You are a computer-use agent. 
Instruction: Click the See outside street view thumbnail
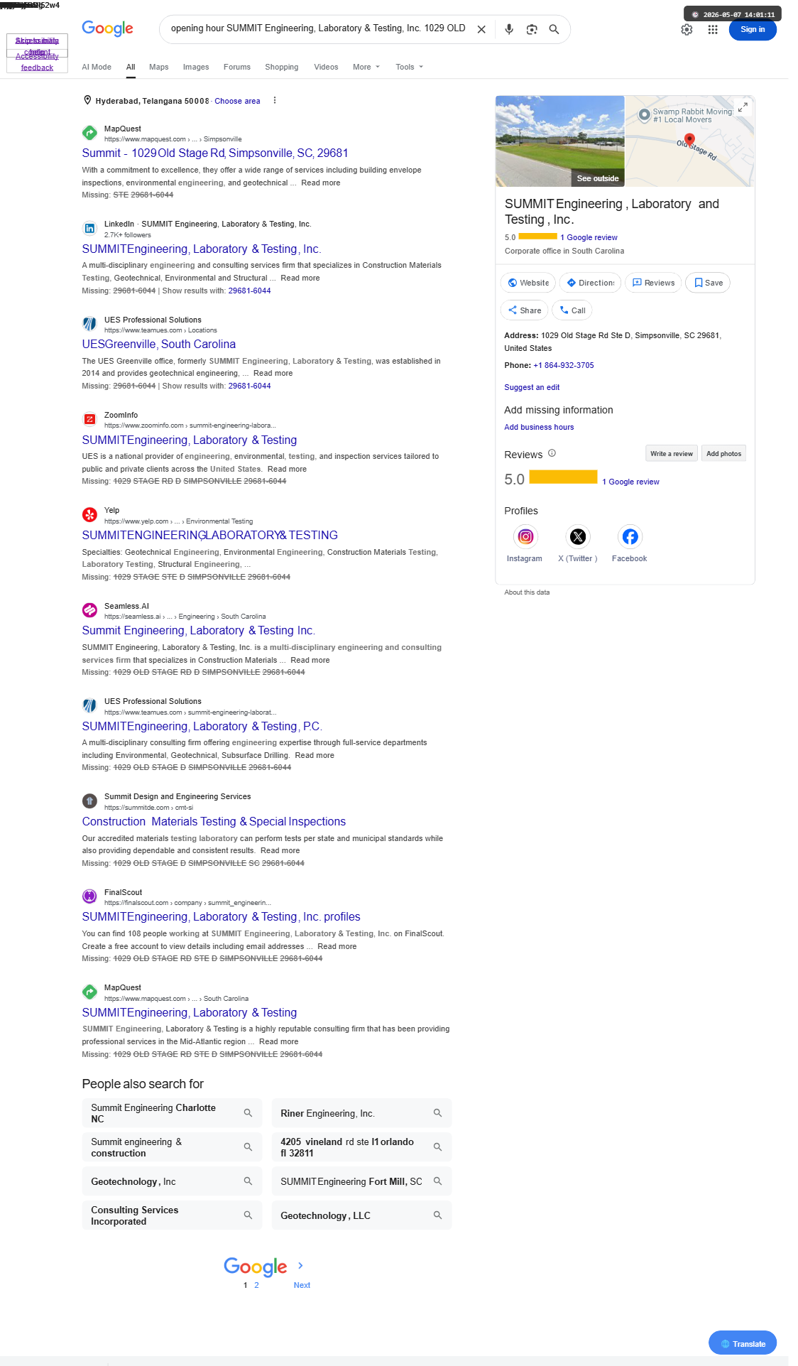(x=560, y=141)
